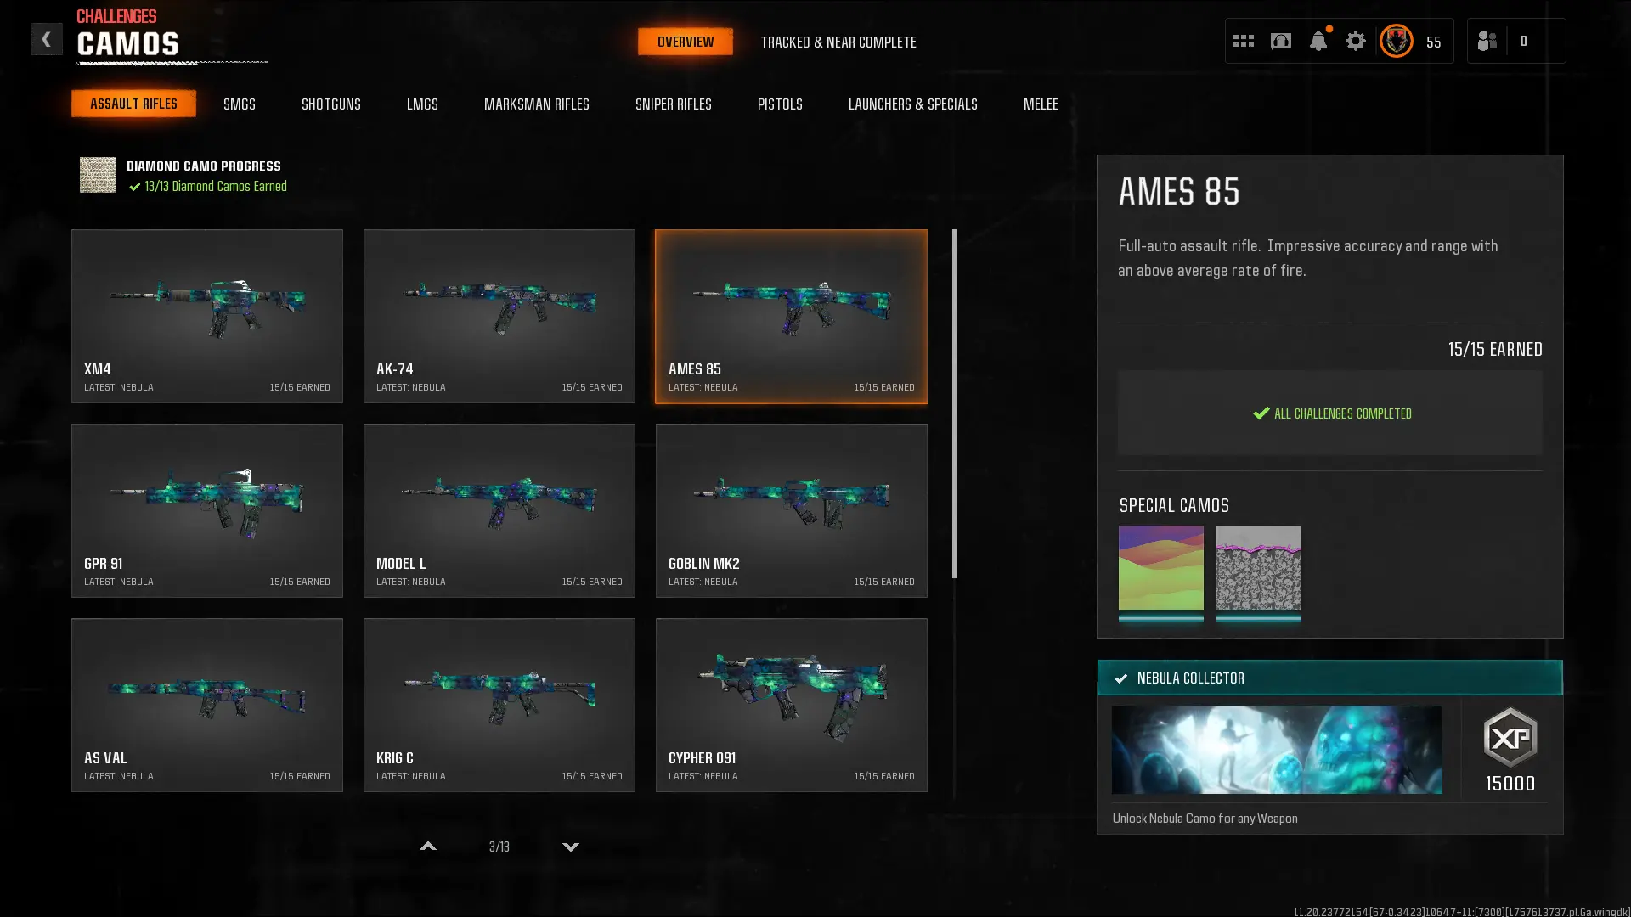This screenshot has width=1631, height=917.
Task: Click the Overview button
Action: [685, 42]
